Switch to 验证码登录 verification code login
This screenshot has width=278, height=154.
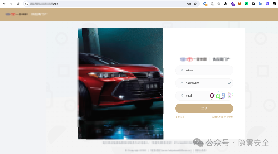point(217,117)
